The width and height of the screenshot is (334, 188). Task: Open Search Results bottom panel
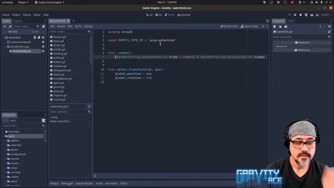pos(85,183)
